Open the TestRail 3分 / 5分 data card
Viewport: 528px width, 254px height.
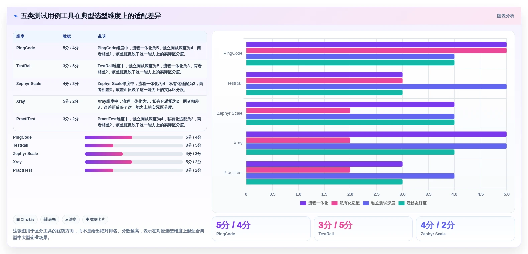[363, 229]
